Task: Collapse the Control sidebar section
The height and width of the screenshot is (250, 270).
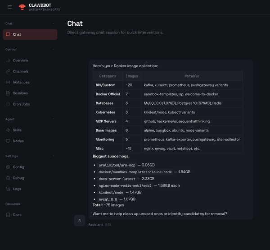Action: click(x=53, y=50)
